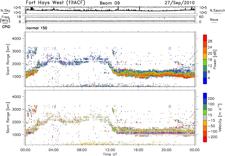Pick the green Velocity segment between 50 and 15
This screenshot has height=156, width=225.
(x=205, y=112)
